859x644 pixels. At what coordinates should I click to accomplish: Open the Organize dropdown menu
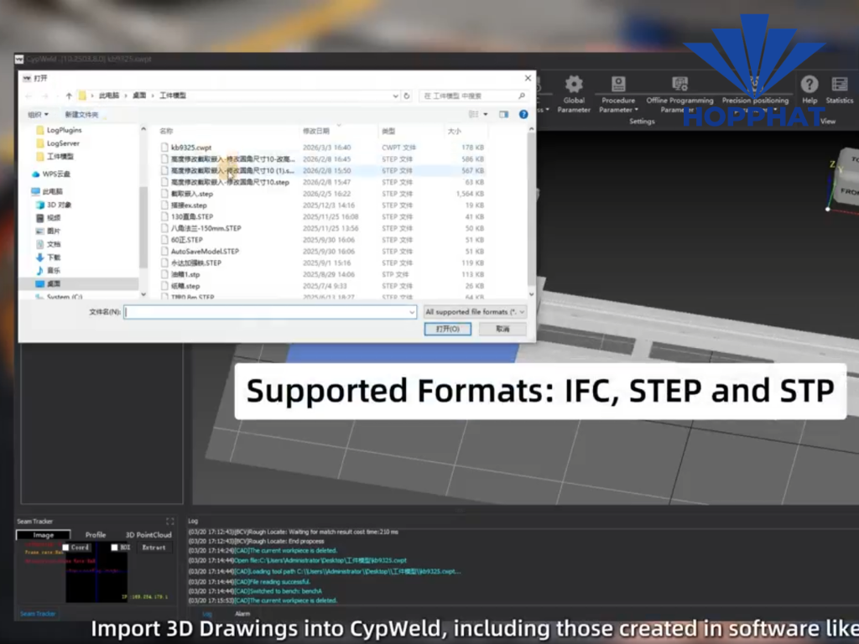tap(38, 114)
